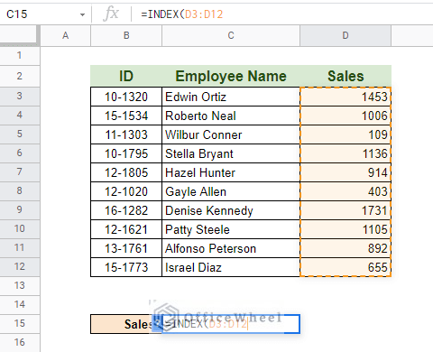Image resolution: width=433 pixels, height=352 pixels.
Task: Click the Sales header cell in row 2
Action: (x=345, y=76)
